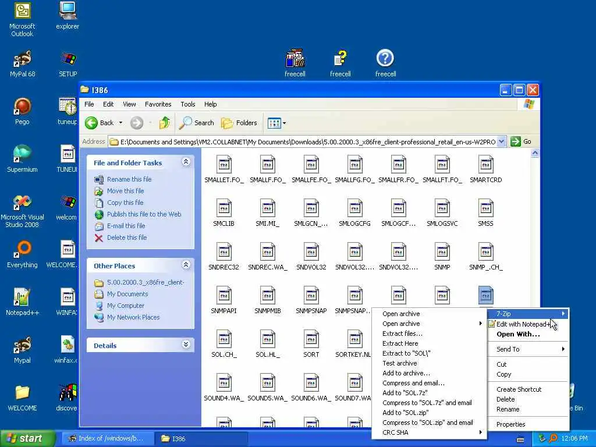Expand the CRC SHA submenu

tap(429, 432)
